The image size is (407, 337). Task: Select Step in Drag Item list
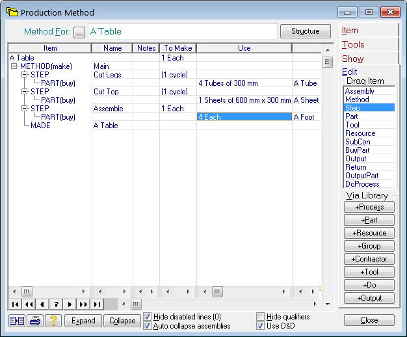click(x=369, y=108)
